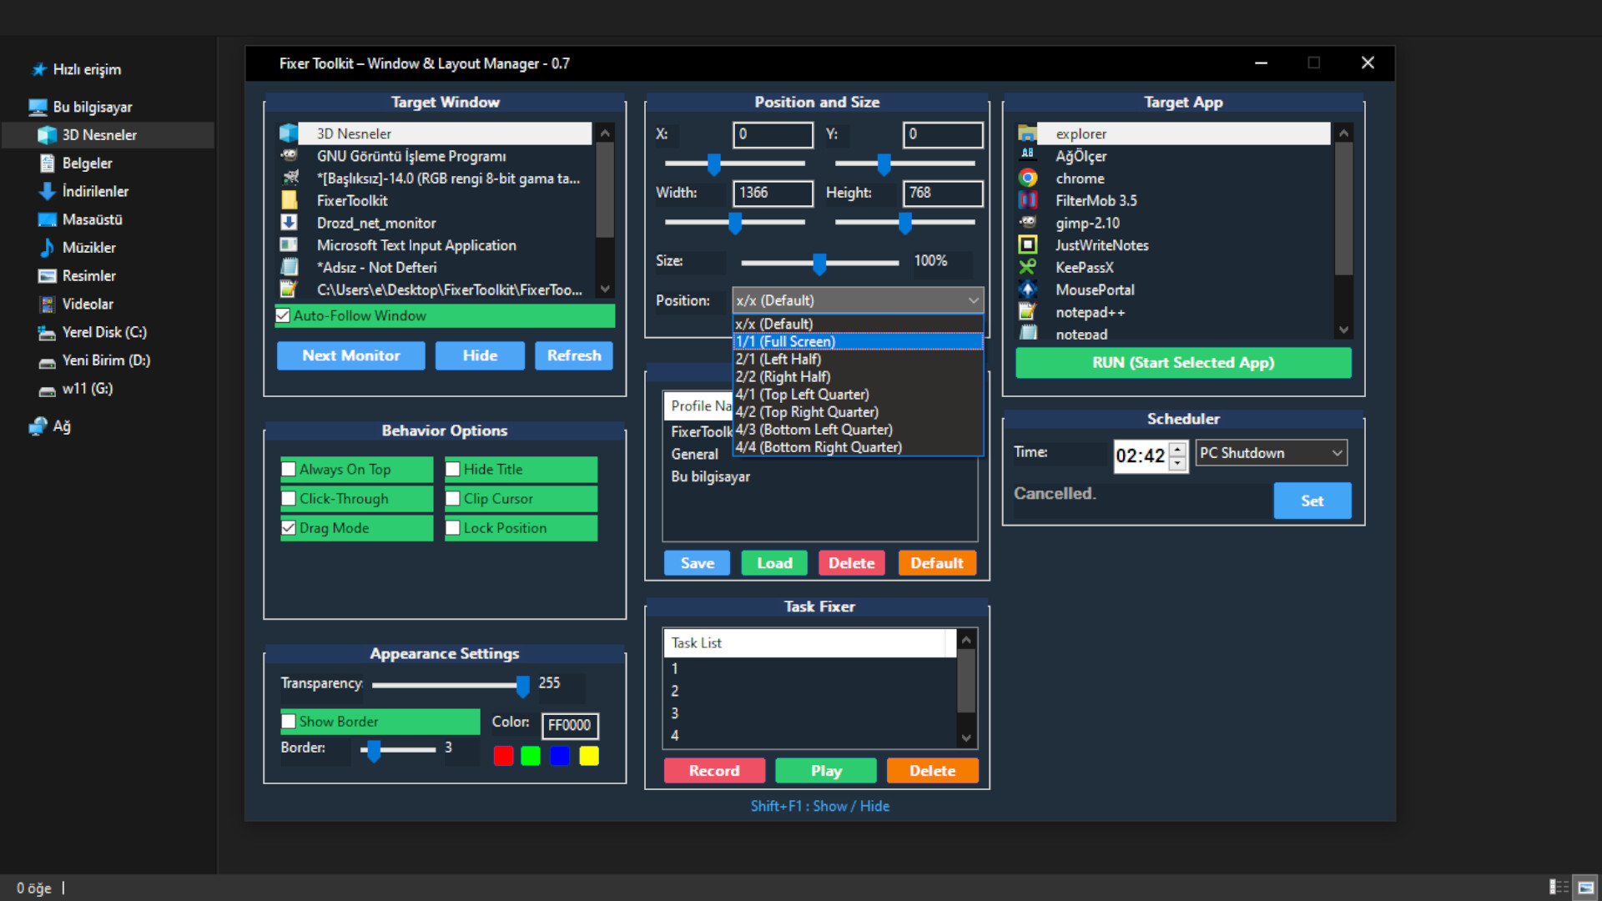The width and height of the screenshot is (1602, 901).
Task: Select the gimp-2.10 icon in Target App list
Action: (1028, 223)
